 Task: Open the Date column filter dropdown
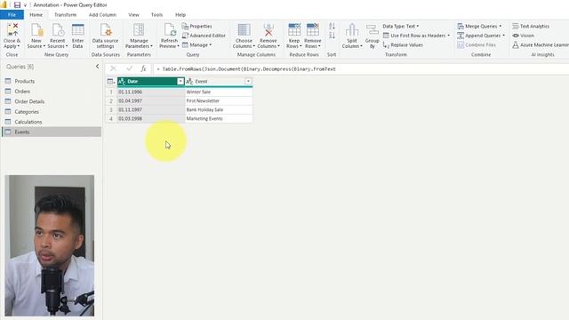click(180, 81)
